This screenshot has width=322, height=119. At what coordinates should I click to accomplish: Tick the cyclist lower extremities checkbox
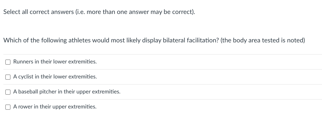tap(8, 77)
